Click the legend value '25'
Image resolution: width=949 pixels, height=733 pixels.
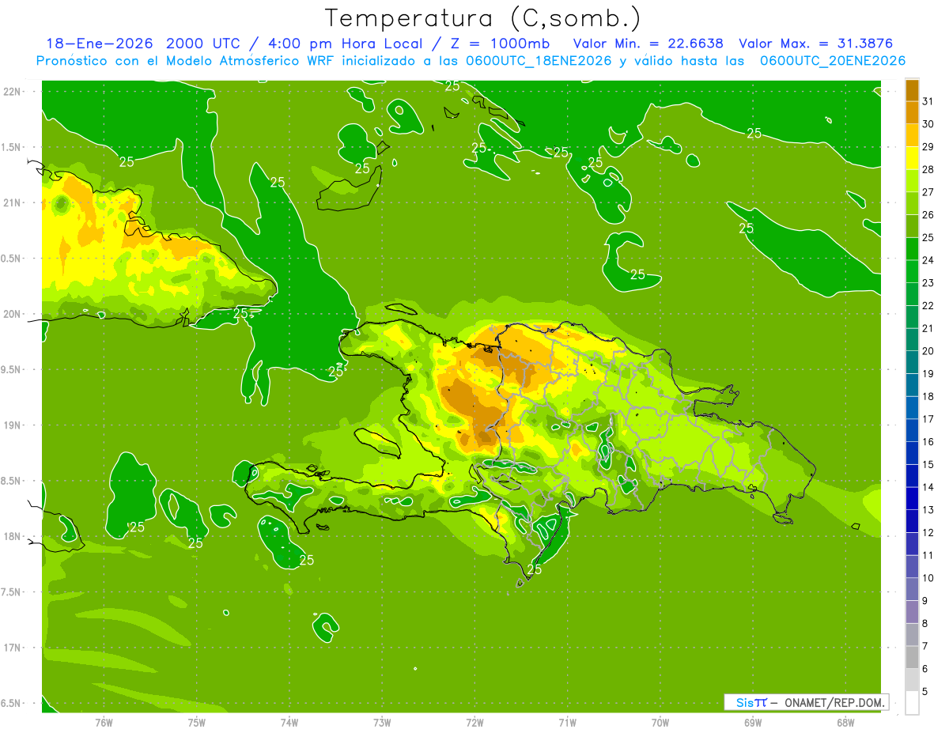(x=928, y=237)
